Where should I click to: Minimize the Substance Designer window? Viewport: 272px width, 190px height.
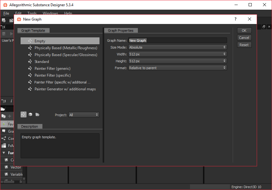236,5
